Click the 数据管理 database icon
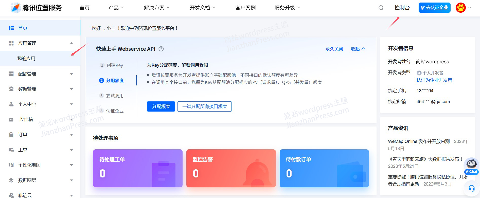This screenshot has width=480, height=198. [11, 89]
